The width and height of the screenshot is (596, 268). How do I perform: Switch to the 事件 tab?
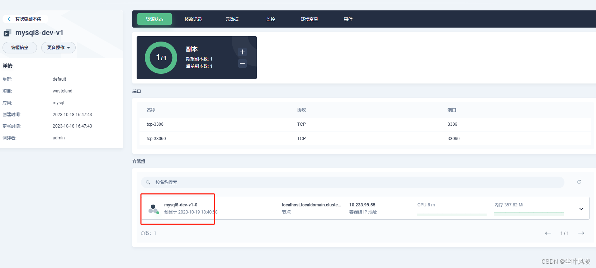click(x=348, y=19)
